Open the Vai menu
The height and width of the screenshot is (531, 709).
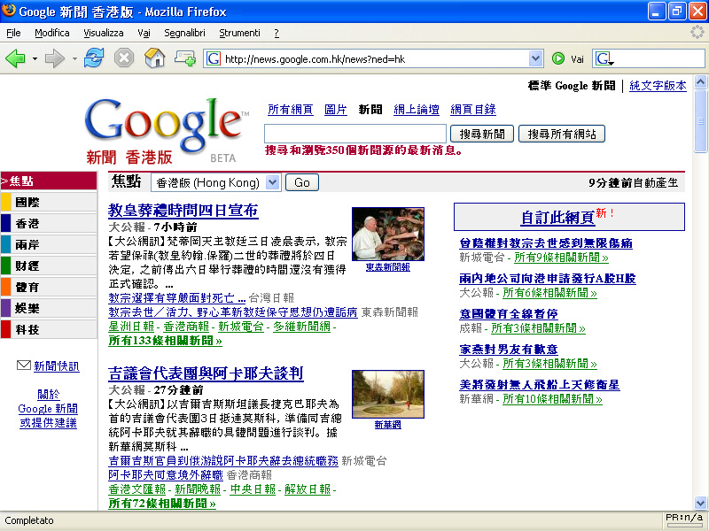(x=144, y=33)
